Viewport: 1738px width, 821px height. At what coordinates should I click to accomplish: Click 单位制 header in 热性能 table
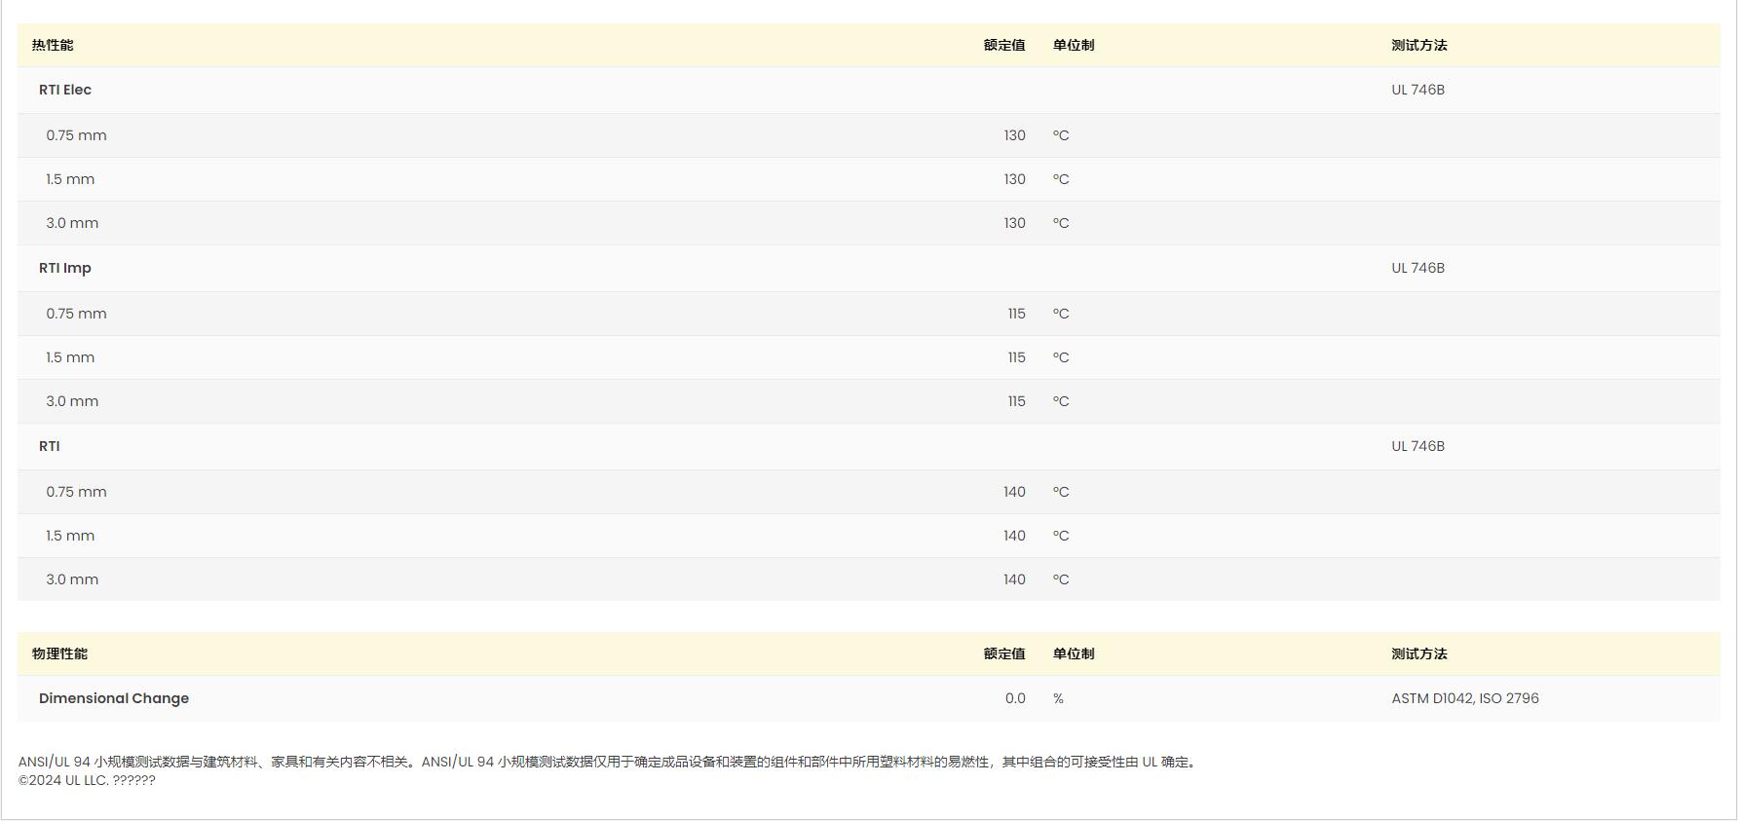click(x=1074, y=45)
